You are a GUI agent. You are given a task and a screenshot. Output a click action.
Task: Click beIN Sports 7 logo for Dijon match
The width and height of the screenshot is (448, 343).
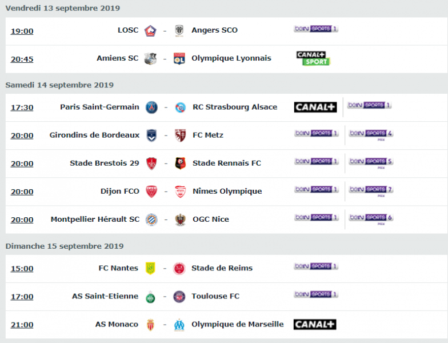coord(371,190)
